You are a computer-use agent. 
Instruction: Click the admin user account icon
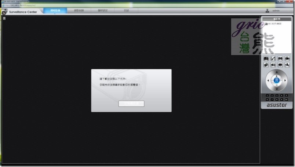click(x=267, y=11)
